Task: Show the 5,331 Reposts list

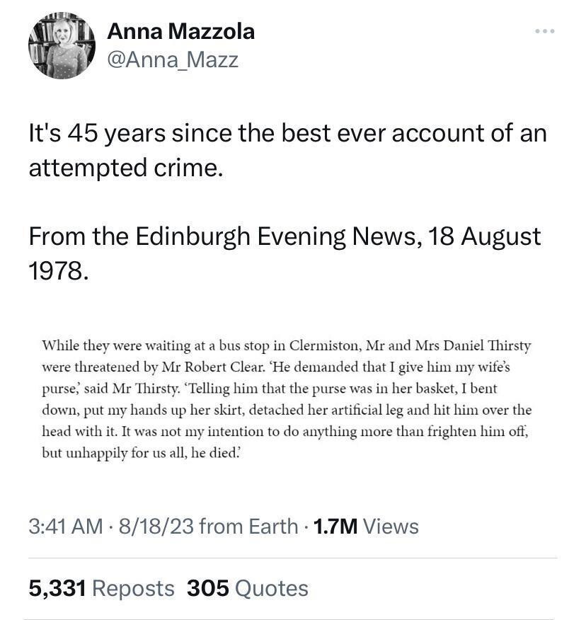Action: [x=101, y=588]
